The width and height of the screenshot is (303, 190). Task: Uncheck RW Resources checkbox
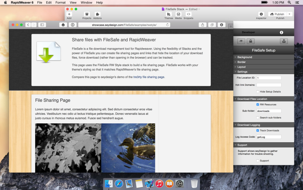pyautogui.click(x=258, y=104)
